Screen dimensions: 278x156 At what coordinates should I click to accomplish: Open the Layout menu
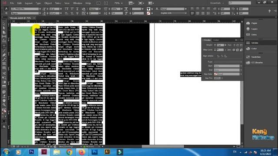coord(29,3)
